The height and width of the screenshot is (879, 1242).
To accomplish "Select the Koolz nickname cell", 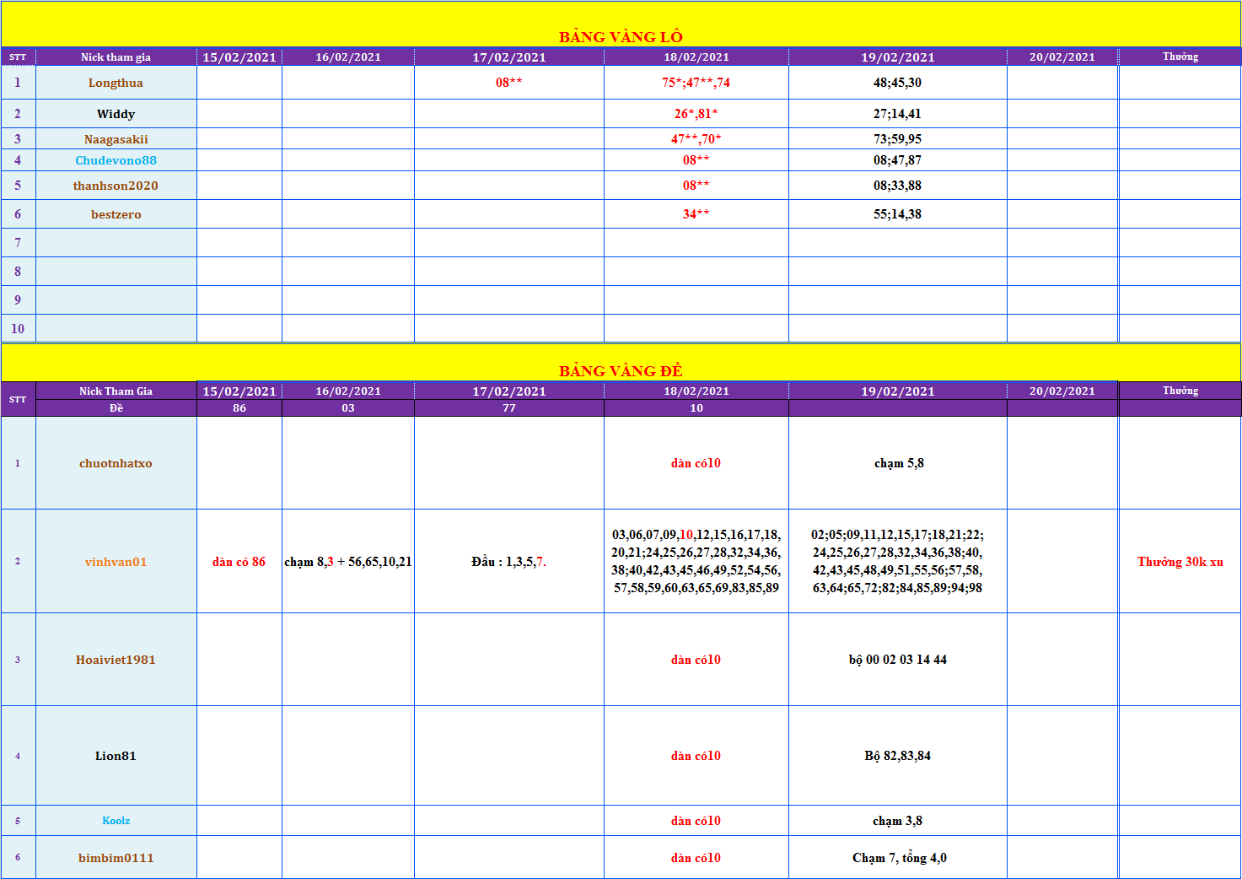I will coord(116,821).
